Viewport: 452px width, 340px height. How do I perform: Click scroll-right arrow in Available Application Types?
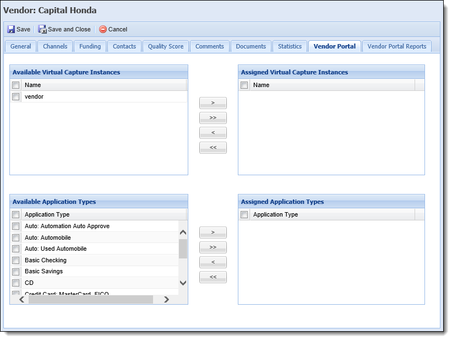[x=166, y=300]
